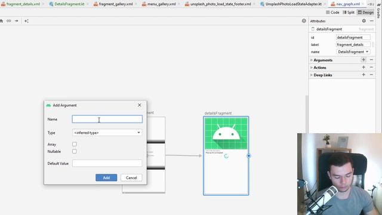The width and height of the screenshot is (382, 215).
Task: Close the Add Argument dialog
Action: [x=139, y=105]
